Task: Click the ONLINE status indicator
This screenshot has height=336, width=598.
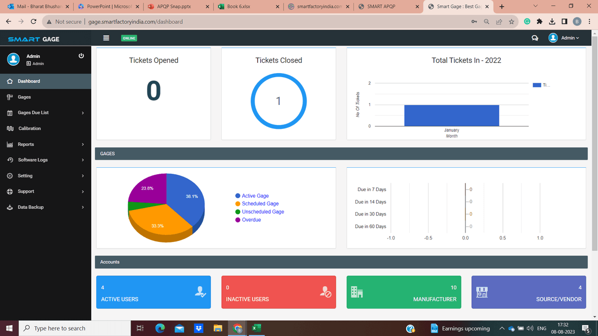Action: pyautogui.click(x=129, y=37)
